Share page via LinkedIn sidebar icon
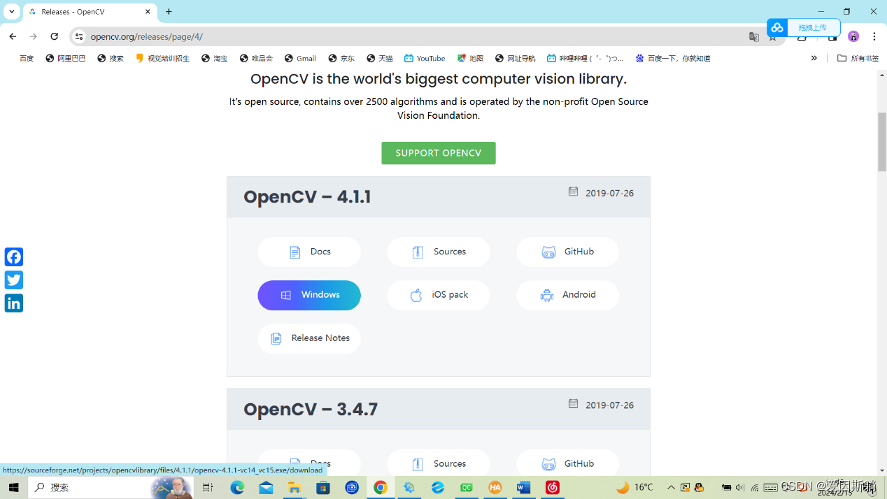The width and height of the screenshot is (887, 499). (14, 303)
